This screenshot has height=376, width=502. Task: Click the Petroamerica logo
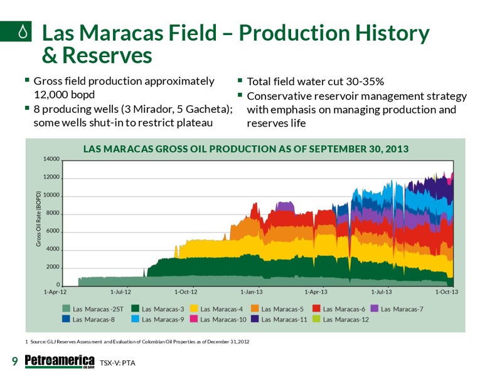pos(60,362)
